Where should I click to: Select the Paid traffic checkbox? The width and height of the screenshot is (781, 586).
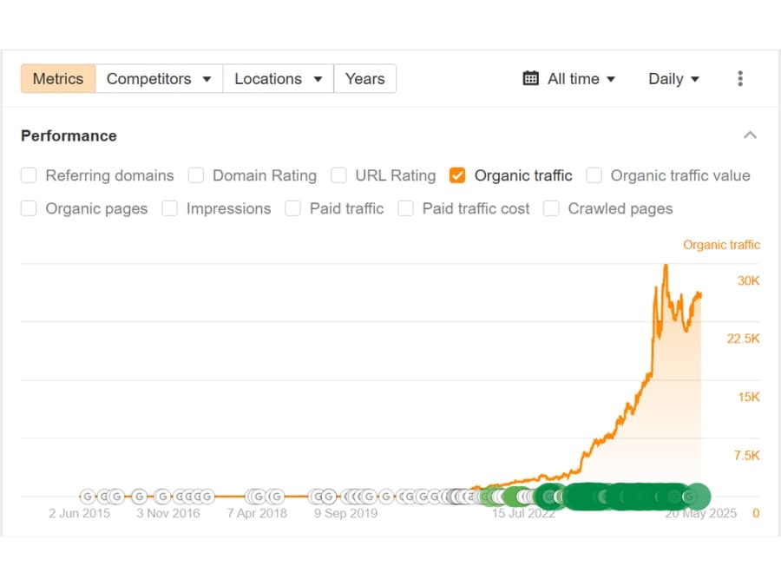(293, 208)
